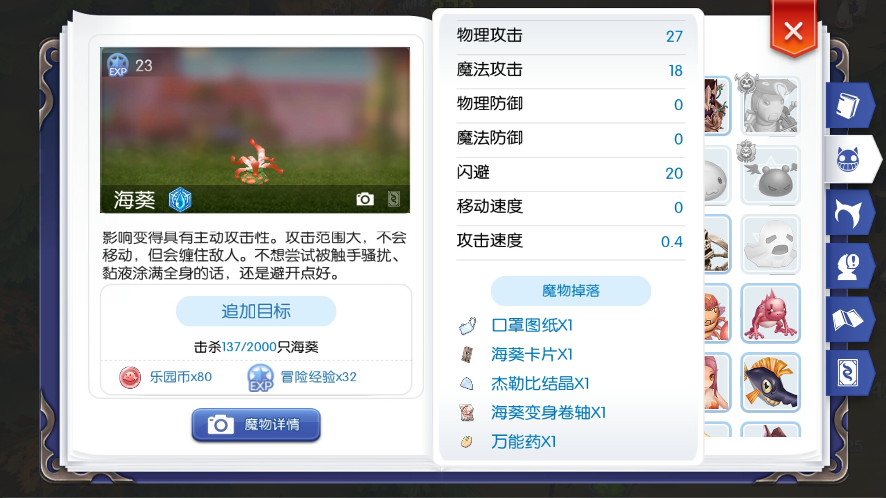Select the orange crab monster thumbnail
Viewport: 886px width, 498px height.
tap(717, 314)
